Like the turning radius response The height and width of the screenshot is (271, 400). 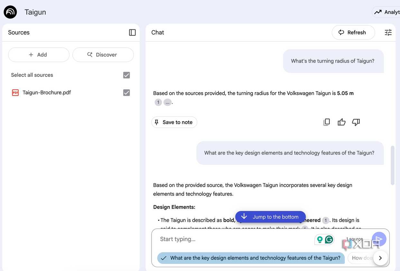pos(341,122)
